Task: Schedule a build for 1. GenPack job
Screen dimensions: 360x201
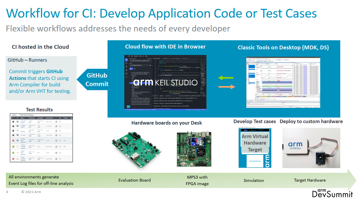Action: click(56, 131)
